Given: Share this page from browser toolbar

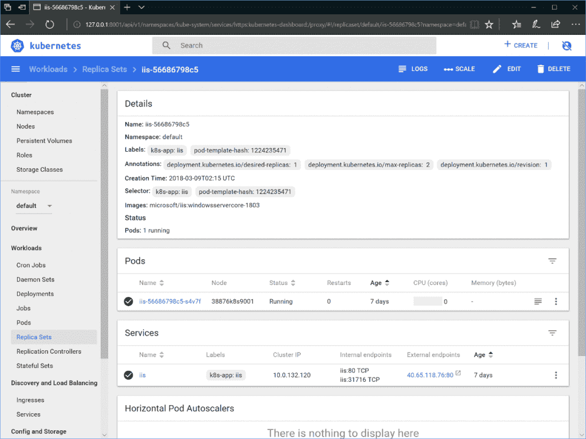Looking at the screenshot, I should 556,25.
